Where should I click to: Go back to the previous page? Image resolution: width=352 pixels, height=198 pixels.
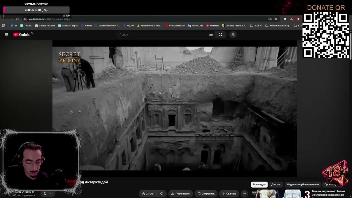click(4, 19)
